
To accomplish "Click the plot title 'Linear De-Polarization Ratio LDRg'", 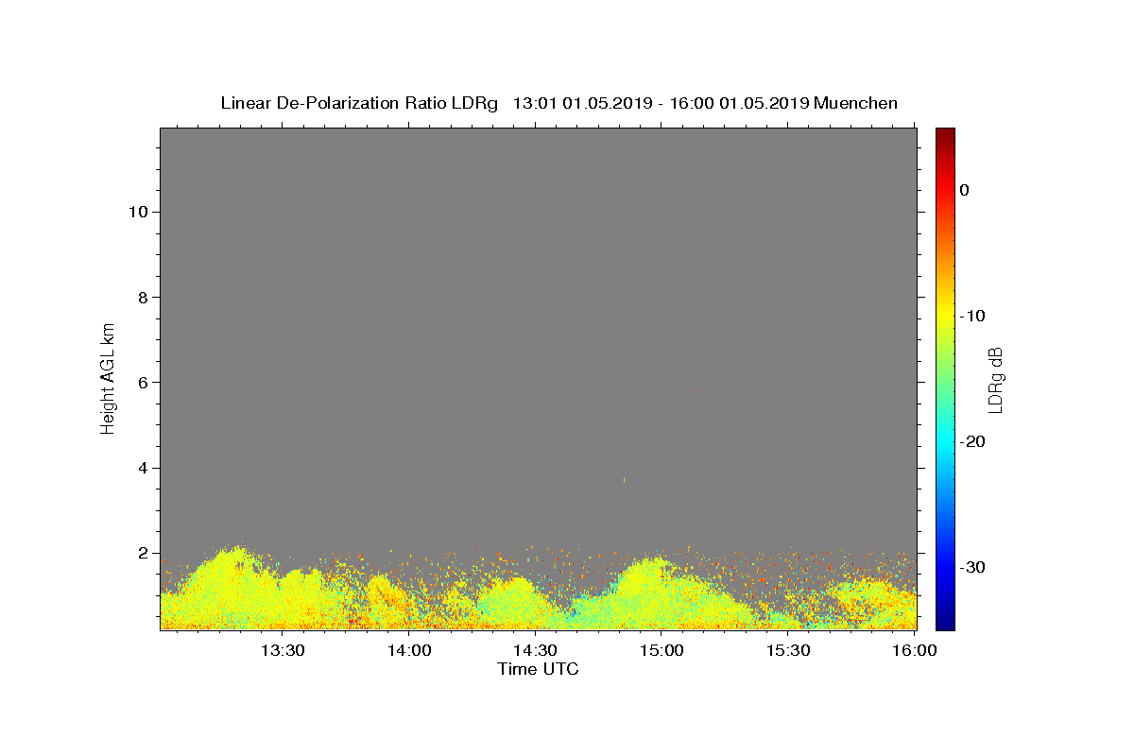I will coord(359,103).
